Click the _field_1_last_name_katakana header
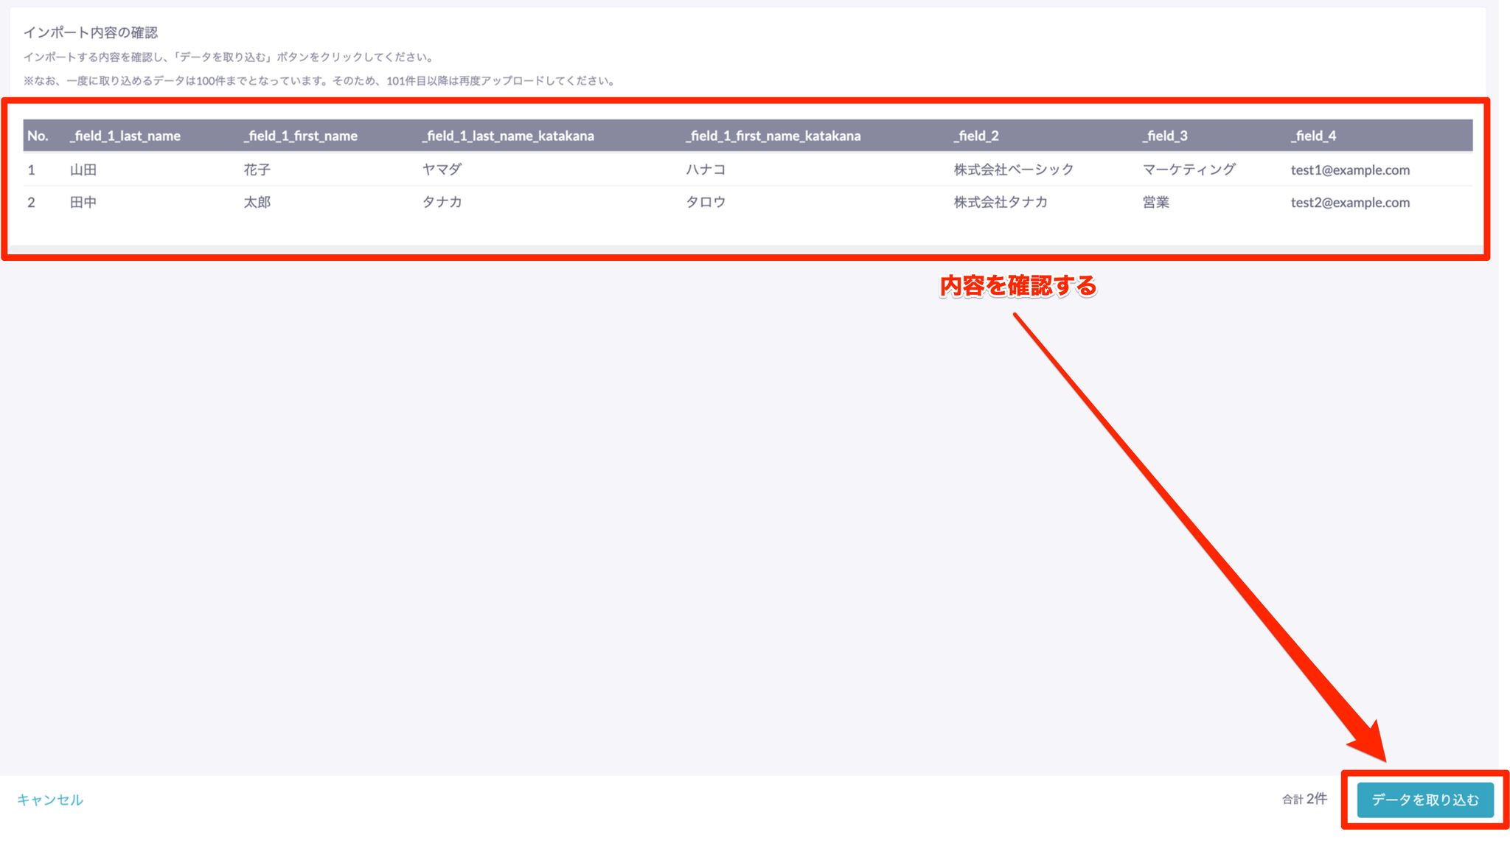Screen dimensions: 1510x849 (x=507, y=136)
